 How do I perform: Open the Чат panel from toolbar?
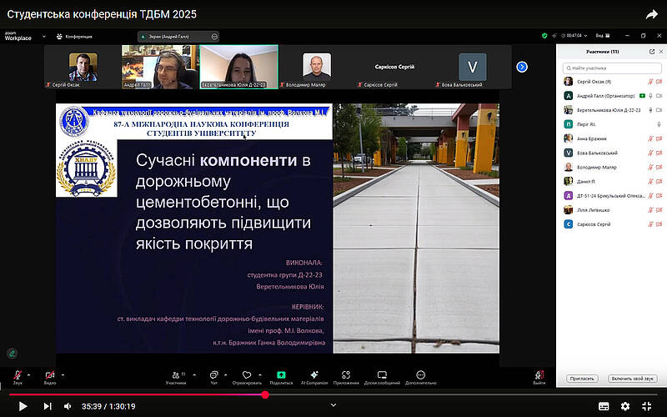coord(213,375)
